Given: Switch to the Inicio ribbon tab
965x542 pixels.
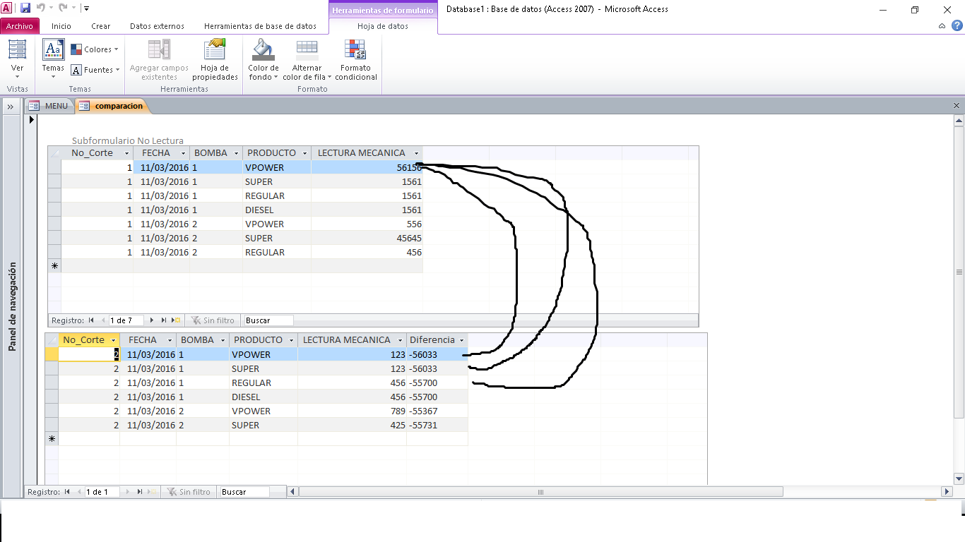Looking at the screenshot, I should point(61,26).
